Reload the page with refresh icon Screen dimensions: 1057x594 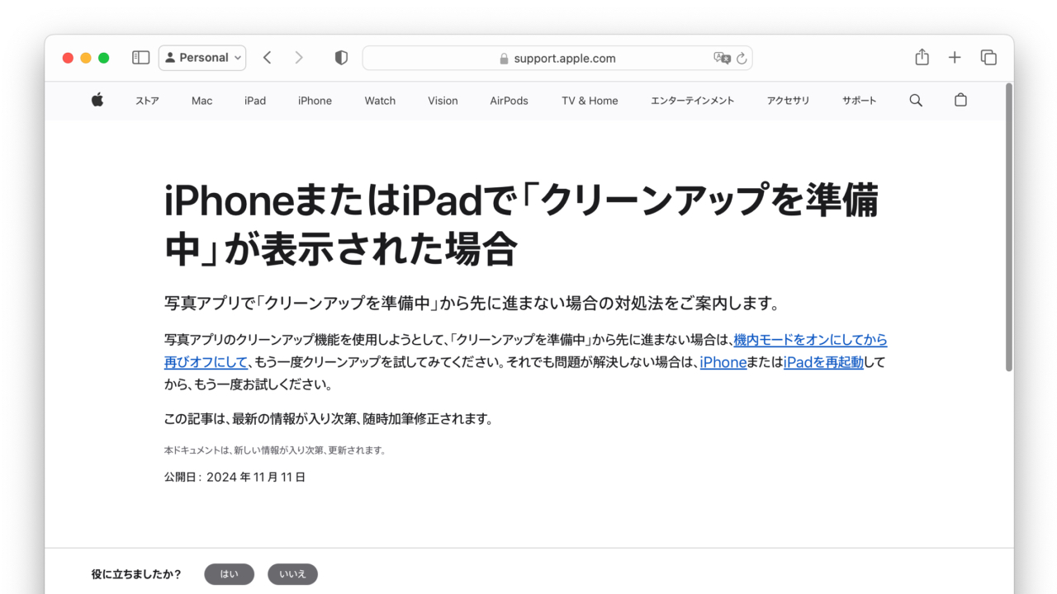[742, 58]
